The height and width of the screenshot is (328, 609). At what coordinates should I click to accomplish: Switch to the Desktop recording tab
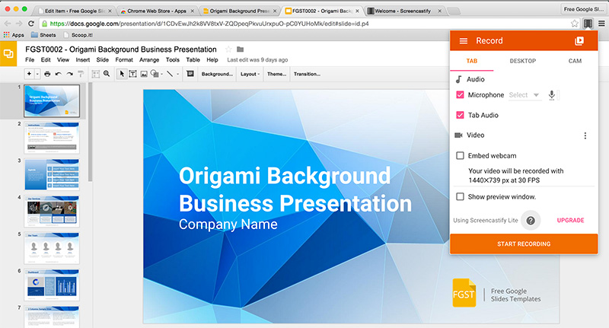[x=522, y=61]
